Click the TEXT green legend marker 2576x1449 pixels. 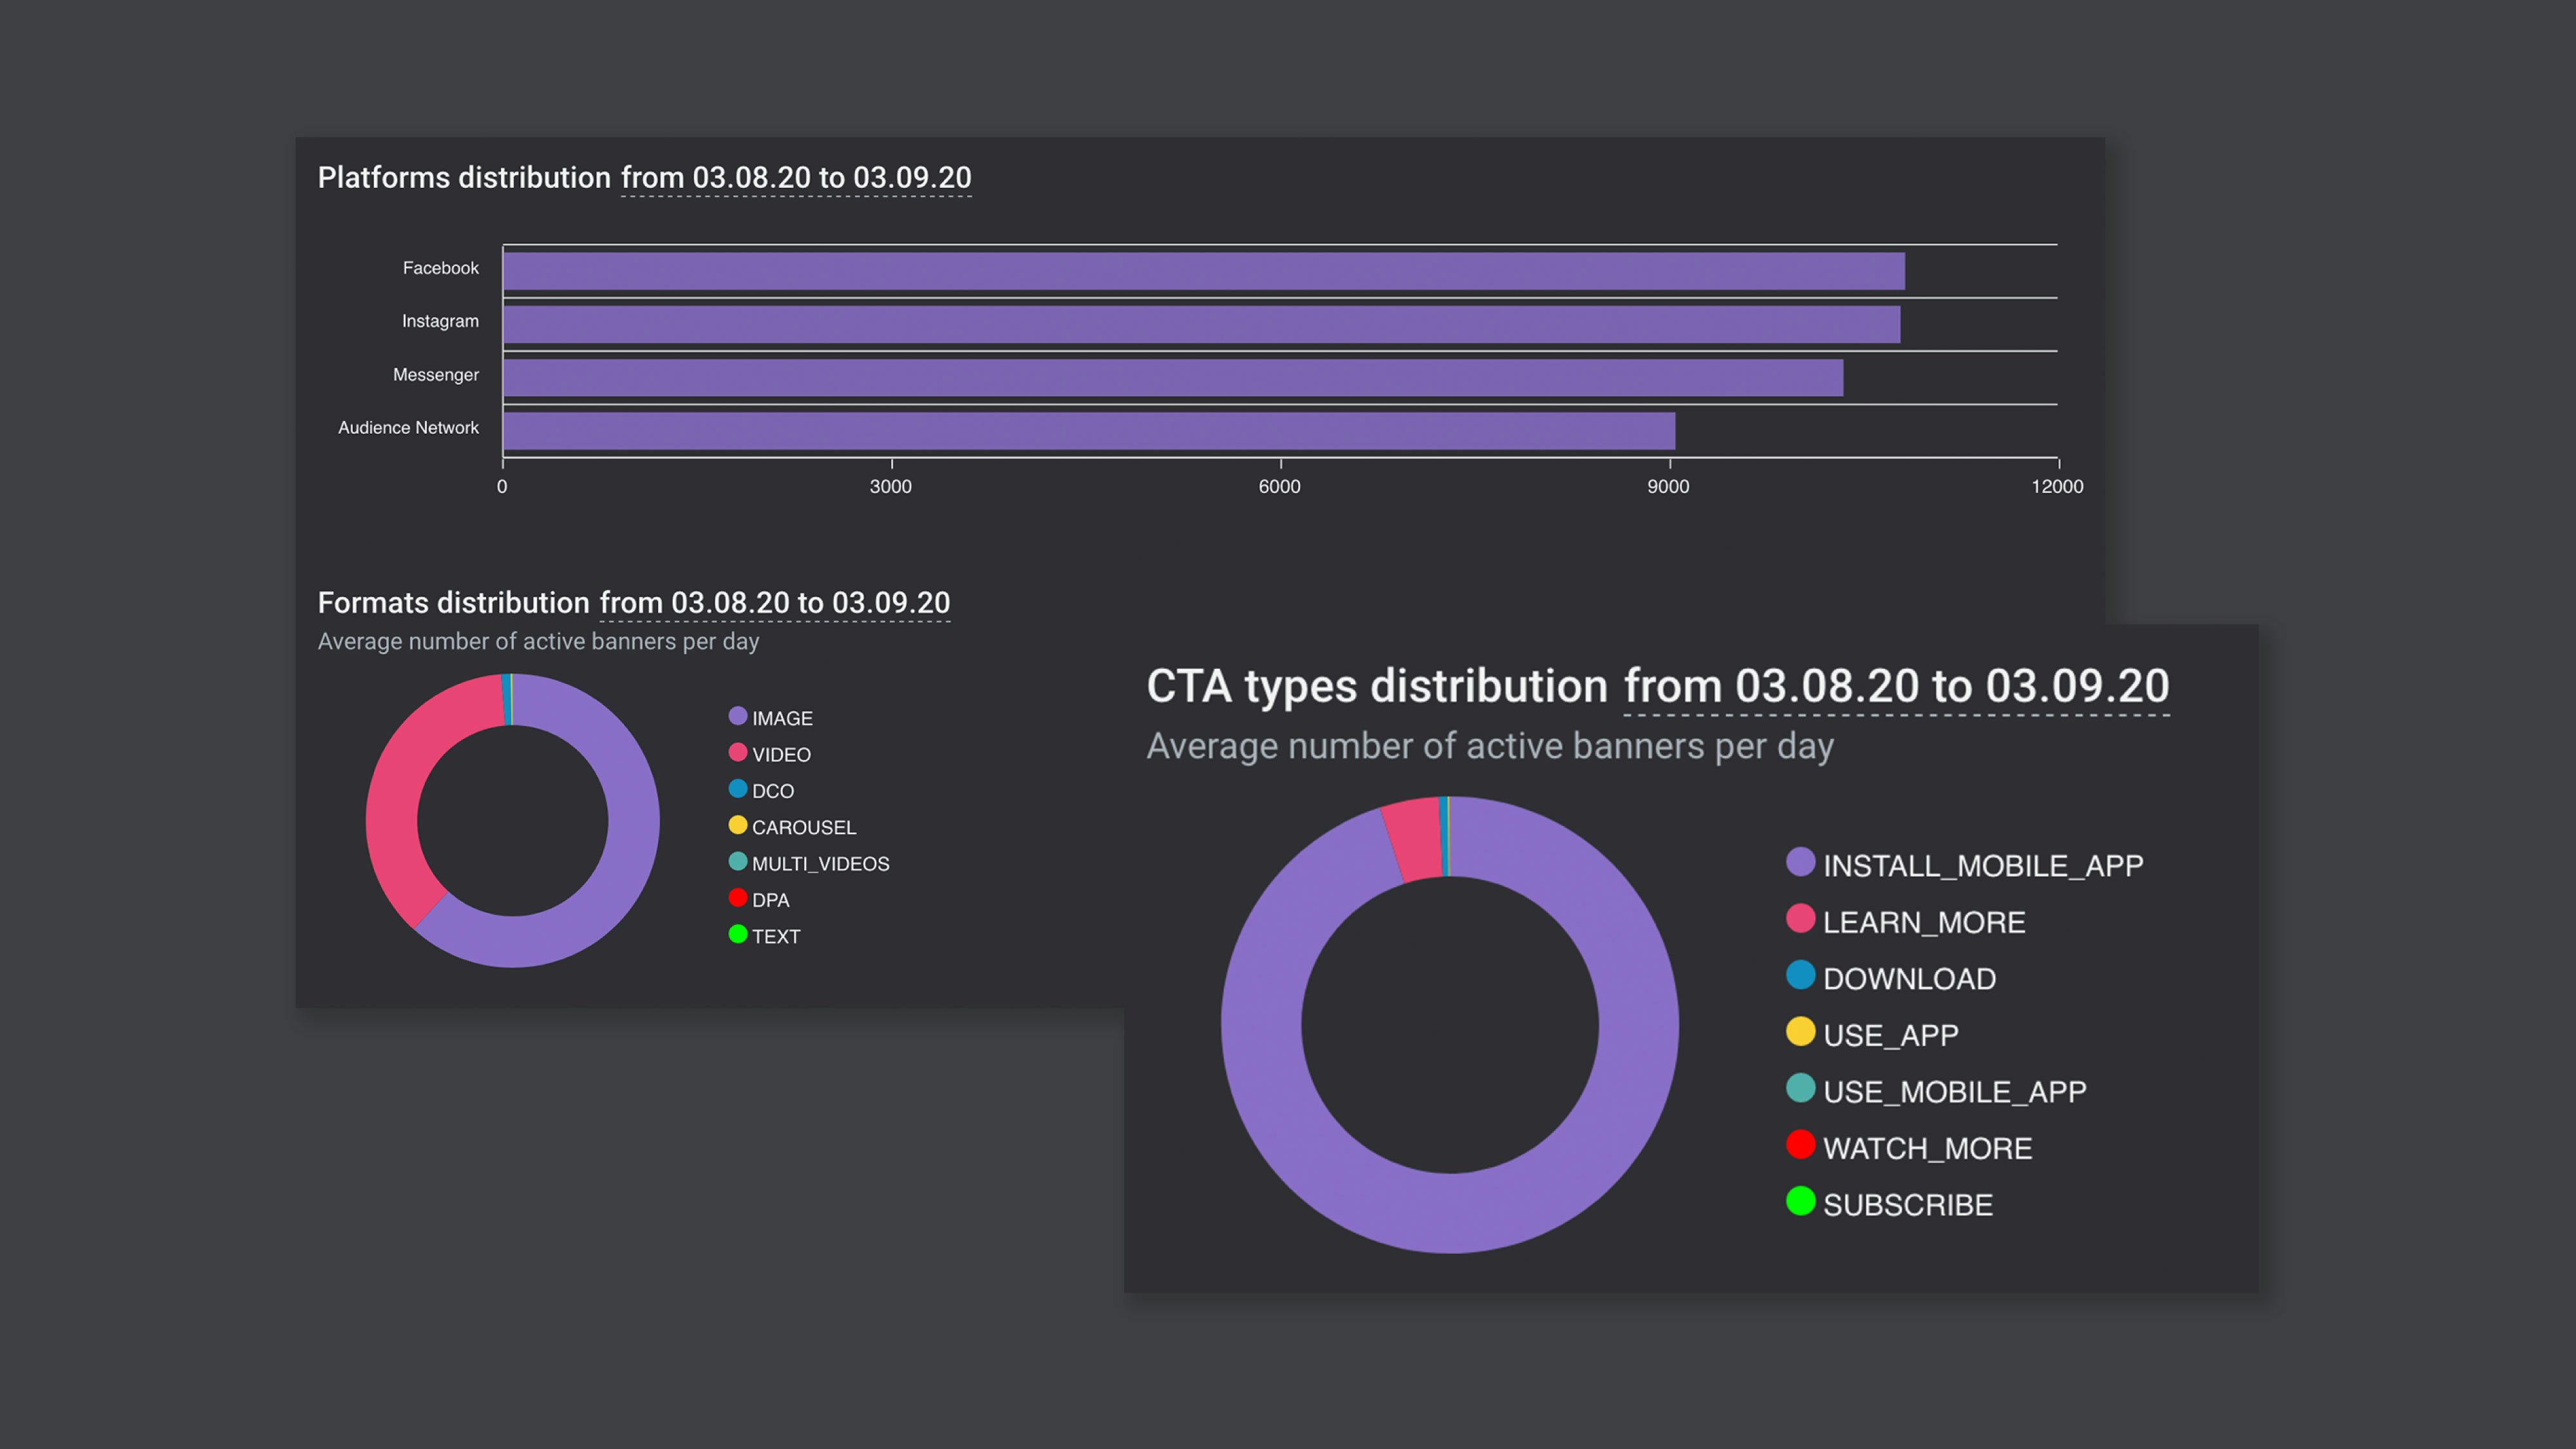[738, 934]
